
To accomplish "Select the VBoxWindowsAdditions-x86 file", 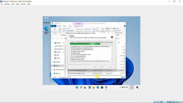I will [x=96, y=73].
